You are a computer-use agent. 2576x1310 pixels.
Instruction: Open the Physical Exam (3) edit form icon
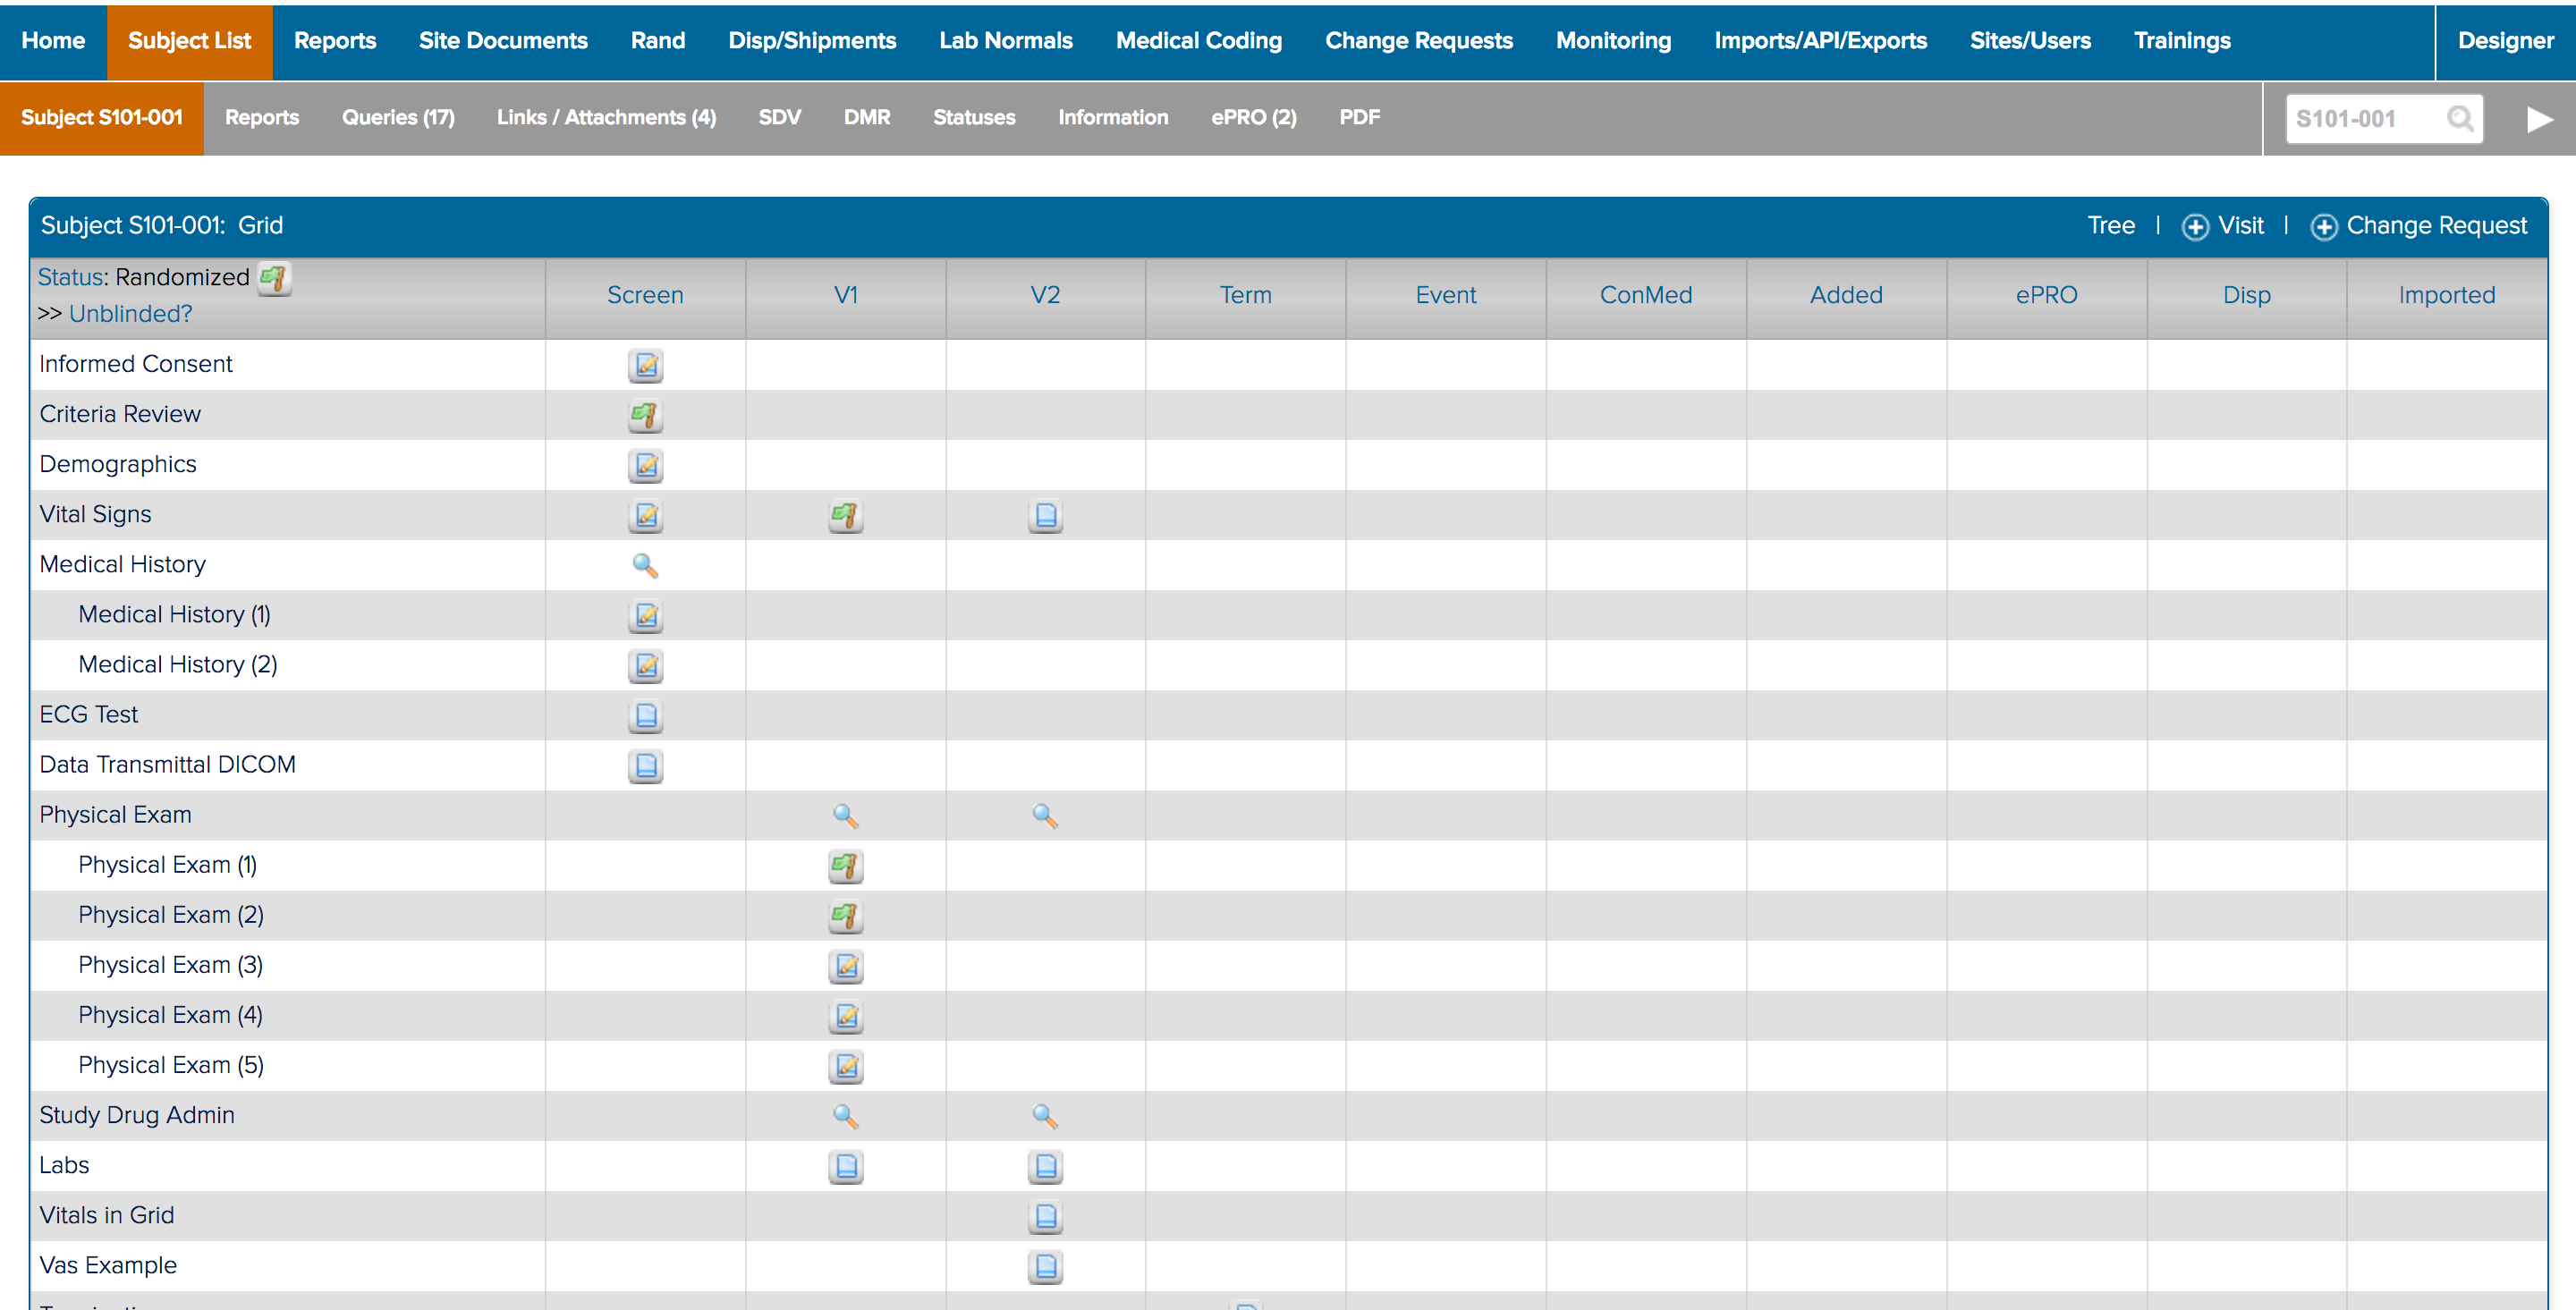pyautogui.click(x=845, y=966)
